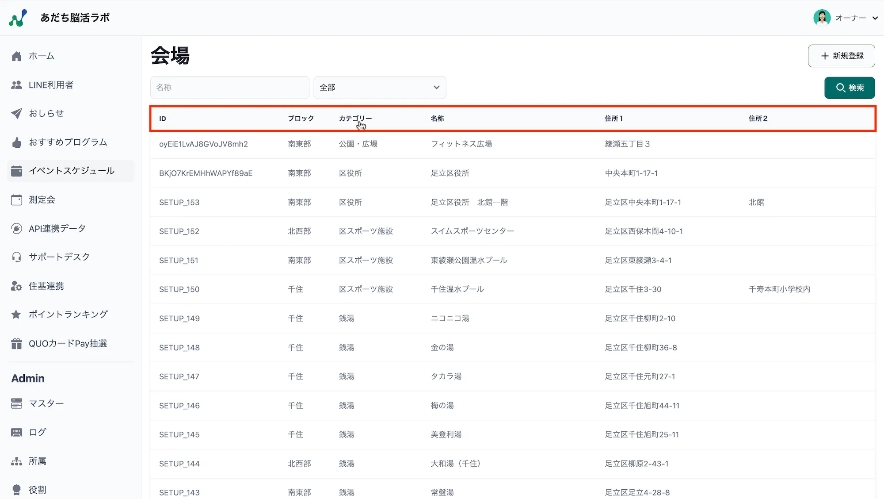Click the おしらせ paper plane icon
Screen dimensions: 884x499
tap(17, 113)
